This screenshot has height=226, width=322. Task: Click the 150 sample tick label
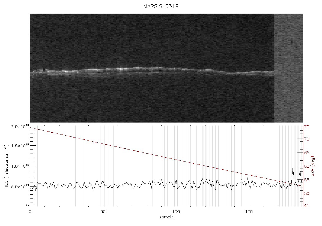click(x=249, y=212)
